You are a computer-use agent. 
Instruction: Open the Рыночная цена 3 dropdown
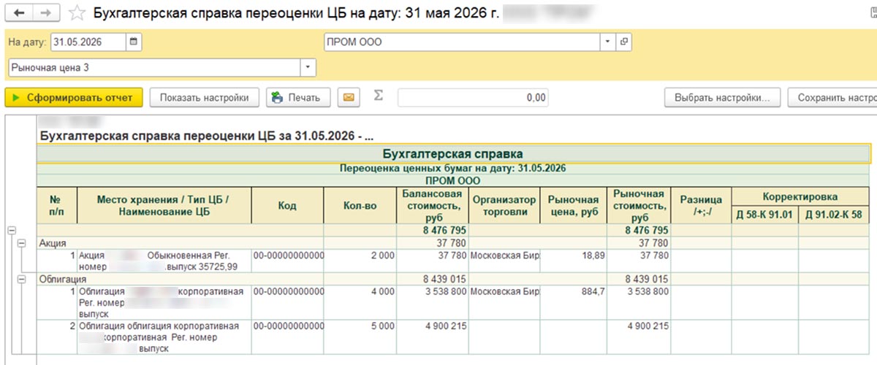pos(308,68)
